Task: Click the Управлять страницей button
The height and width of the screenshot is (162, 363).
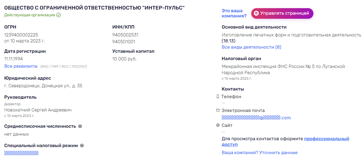Action: click(282, 13)
